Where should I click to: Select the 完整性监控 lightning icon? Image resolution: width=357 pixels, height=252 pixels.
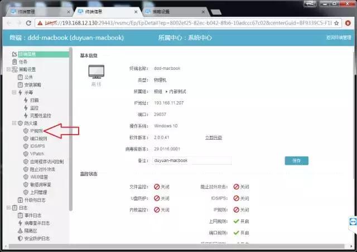click(x=26, y=116)
